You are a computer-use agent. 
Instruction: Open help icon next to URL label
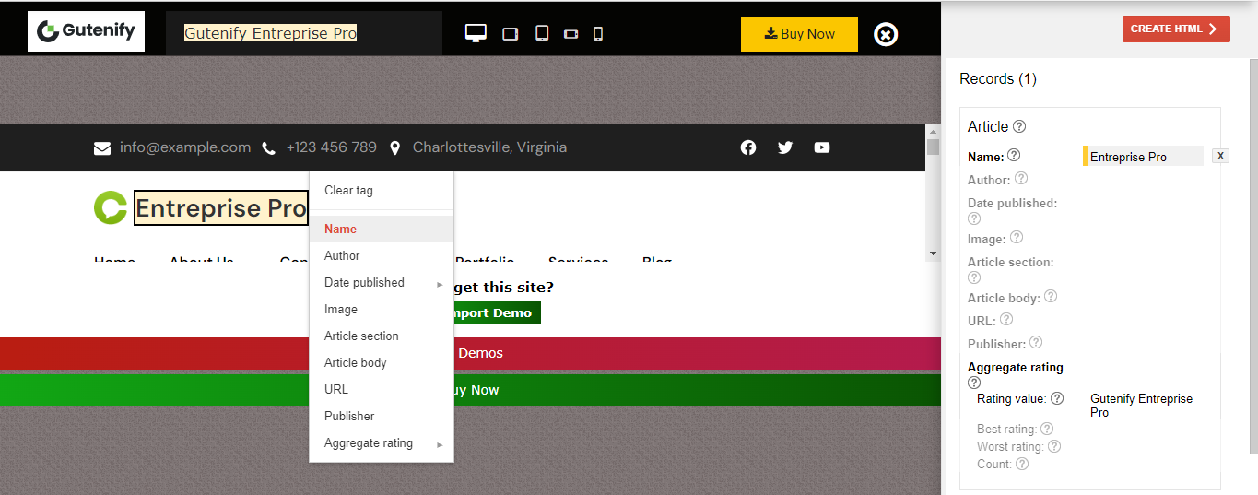click(x=1006, y=319)
